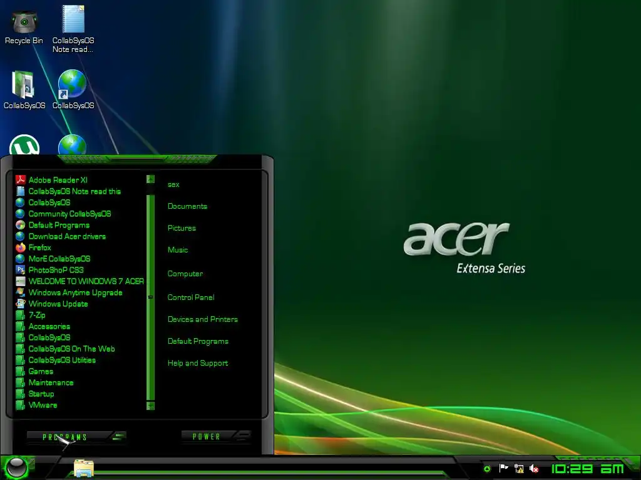Viewport: 641px width, 480px height.
Task: Open Devices and Printers
Action: click(203, 319)
